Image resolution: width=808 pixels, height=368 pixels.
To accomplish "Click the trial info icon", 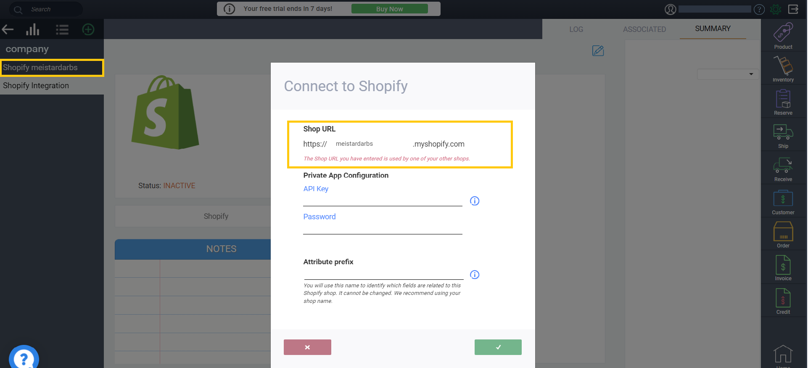I will pos(229,9).
